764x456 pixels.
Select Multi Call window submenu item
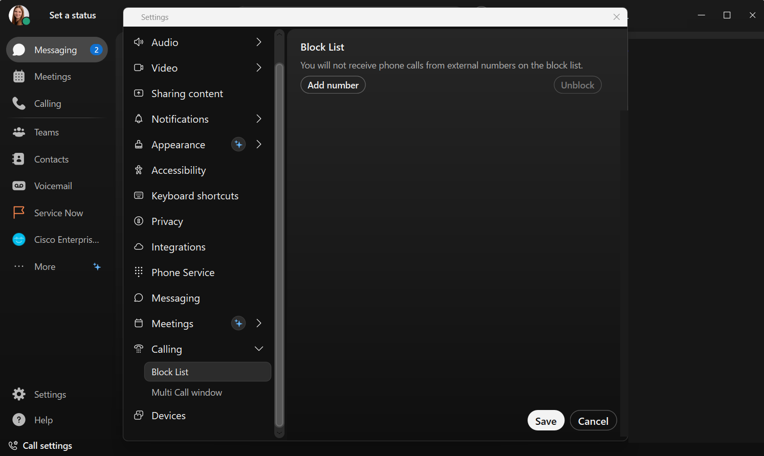tap(187, 393)
